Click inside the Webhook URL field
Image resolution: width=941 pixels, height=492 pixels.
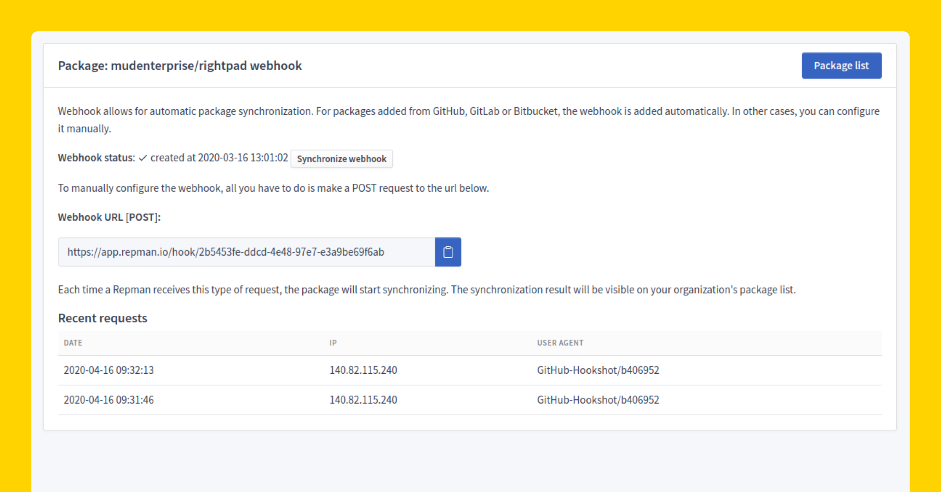pyautogui.click(x=246, y=252)
